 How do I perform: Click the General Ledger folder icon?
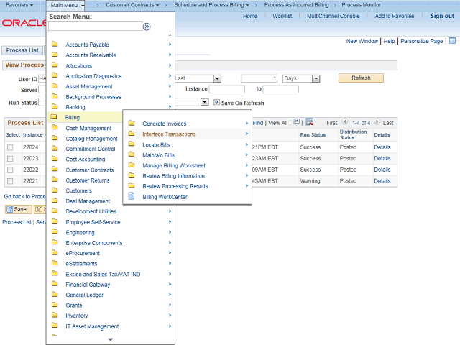55,295
